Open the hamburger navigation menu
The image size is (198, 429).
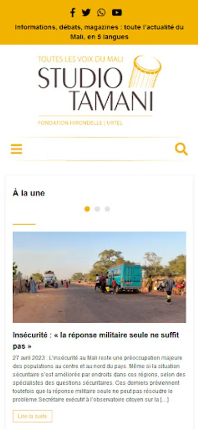coord(16,149)
